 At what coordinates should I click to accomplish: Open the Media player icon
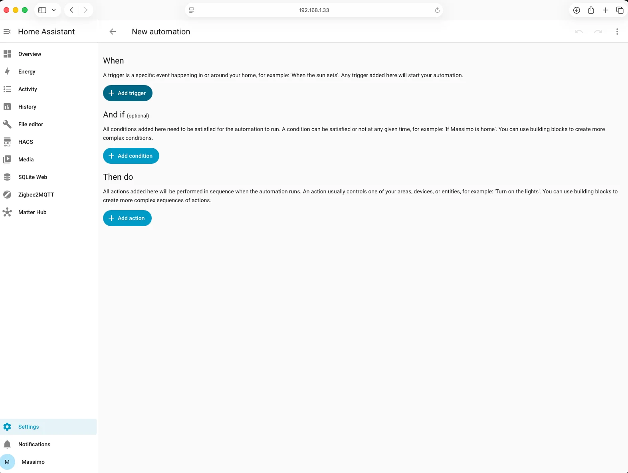tap(7, 159)
